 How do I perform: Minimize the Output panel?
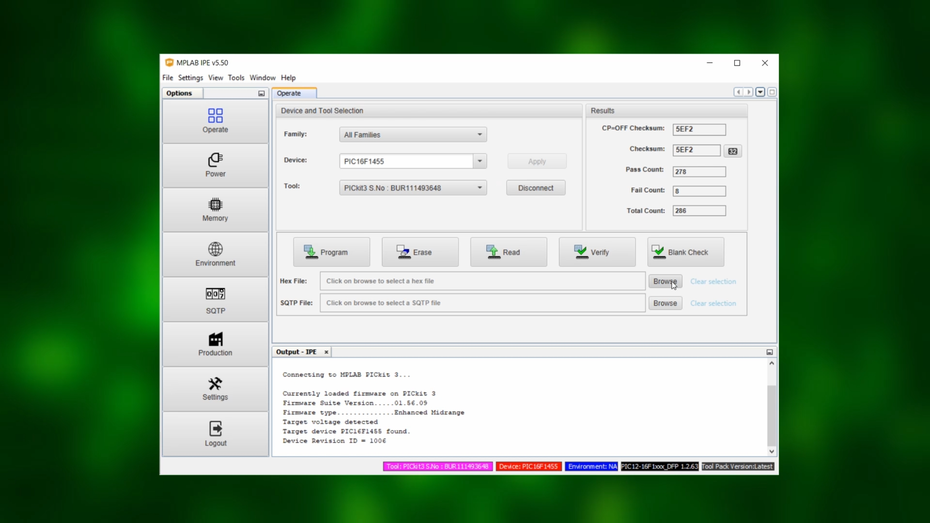click(769, 352)
